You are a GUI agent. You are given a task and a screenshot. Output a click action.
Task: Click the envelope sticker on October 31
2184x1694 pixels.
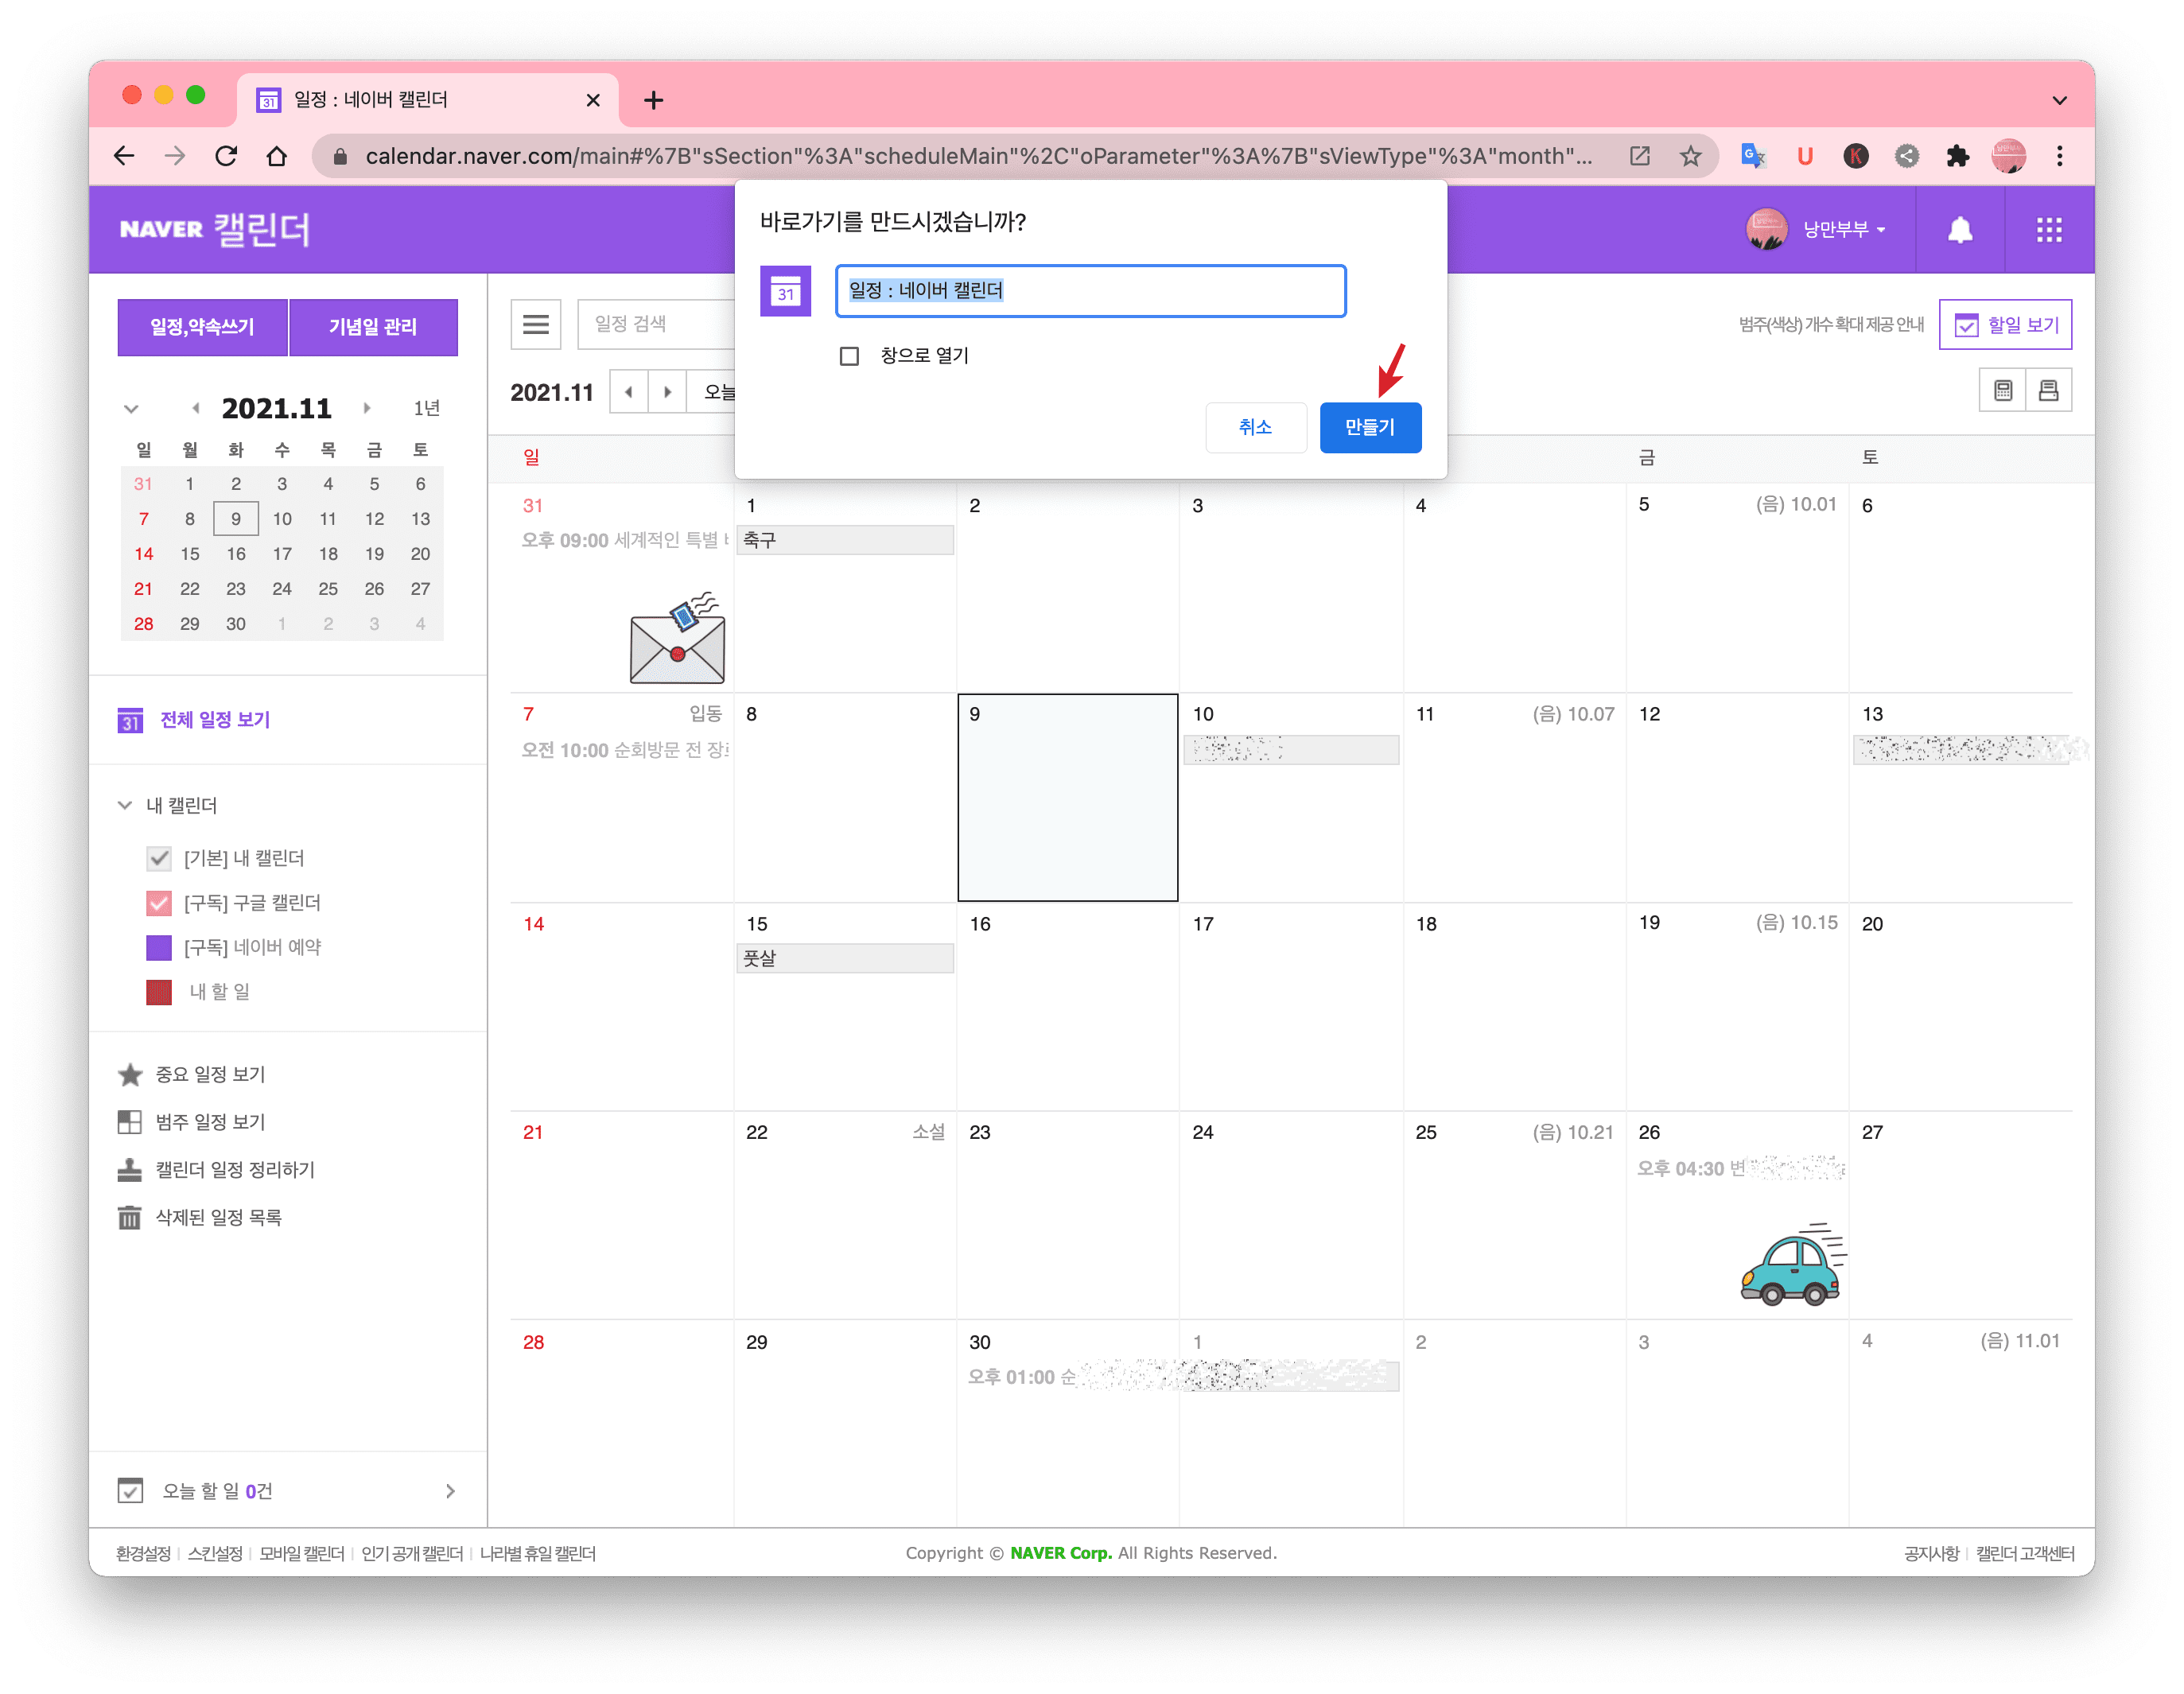tap(677, 637)
